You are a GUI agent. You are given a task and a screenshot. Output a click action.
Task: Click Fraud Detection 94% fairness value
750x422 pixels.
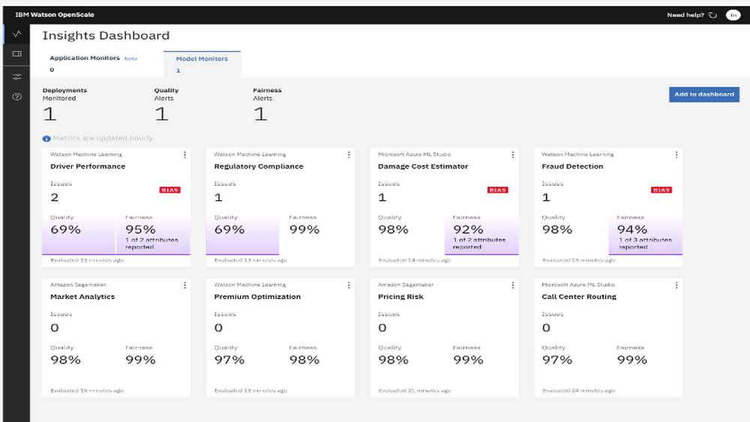coord(631,230)
